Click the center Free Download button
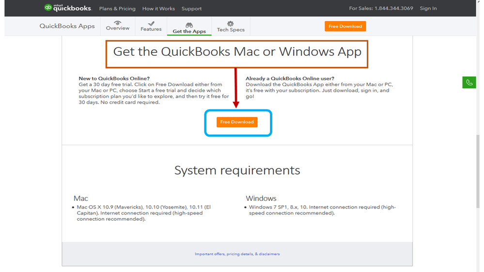 237,122
